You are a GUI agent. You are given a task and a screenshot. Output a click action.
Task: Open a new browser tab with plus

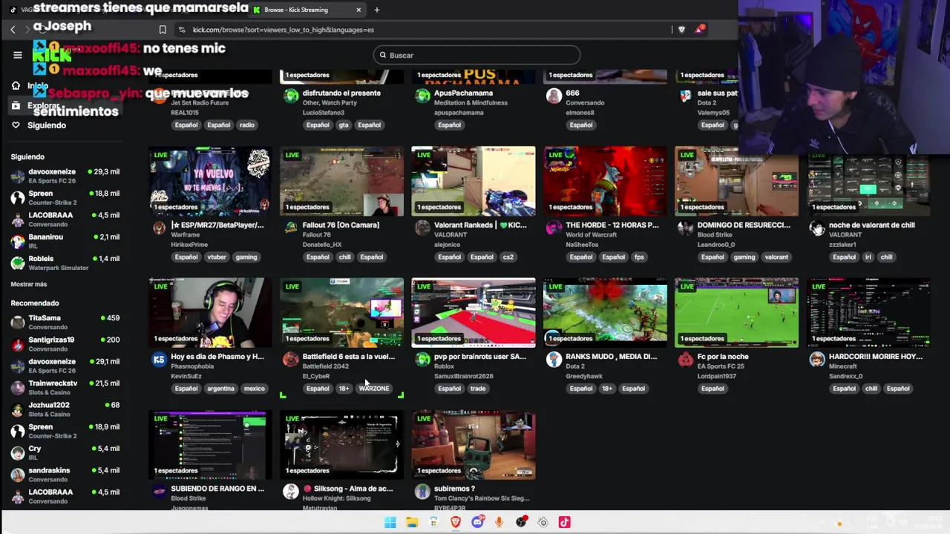(x=376, y=10)
